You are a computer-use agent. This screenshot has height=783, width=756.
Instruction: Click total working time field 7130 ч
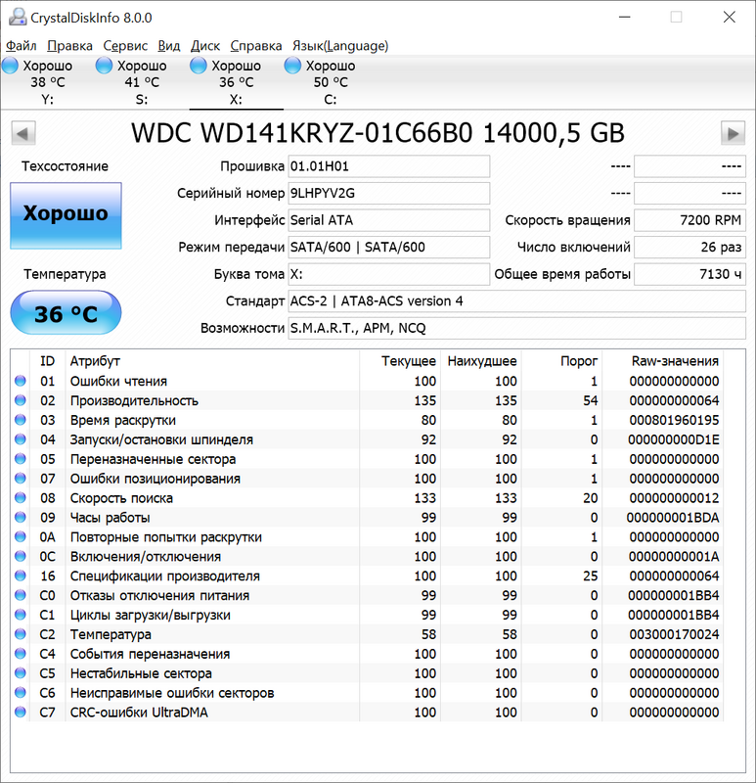689,274
